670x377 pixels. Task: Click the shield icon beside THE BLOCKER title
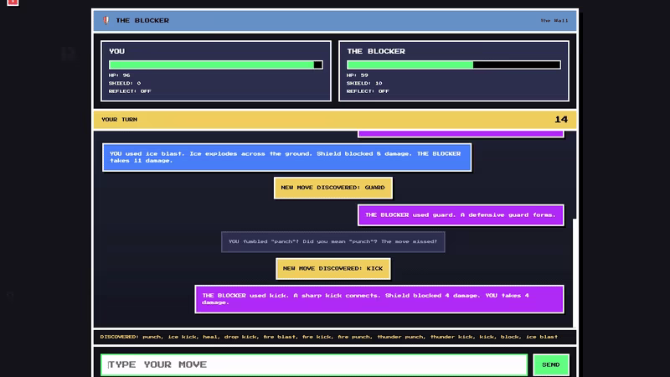[x=106, y=20]
